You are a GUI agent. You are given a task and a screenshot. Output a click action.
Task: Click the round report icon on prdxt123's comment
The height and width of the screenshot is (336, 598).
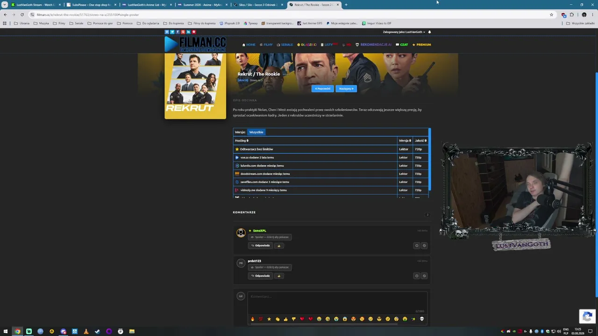click(417, 276)
